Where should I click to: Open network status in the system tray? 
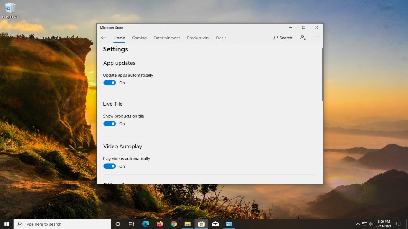[365, 224]
